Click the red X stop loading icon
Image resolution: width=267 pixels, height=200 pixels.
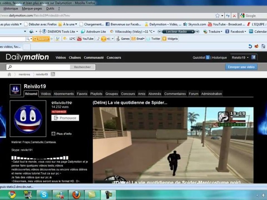[x=234, y=16]
